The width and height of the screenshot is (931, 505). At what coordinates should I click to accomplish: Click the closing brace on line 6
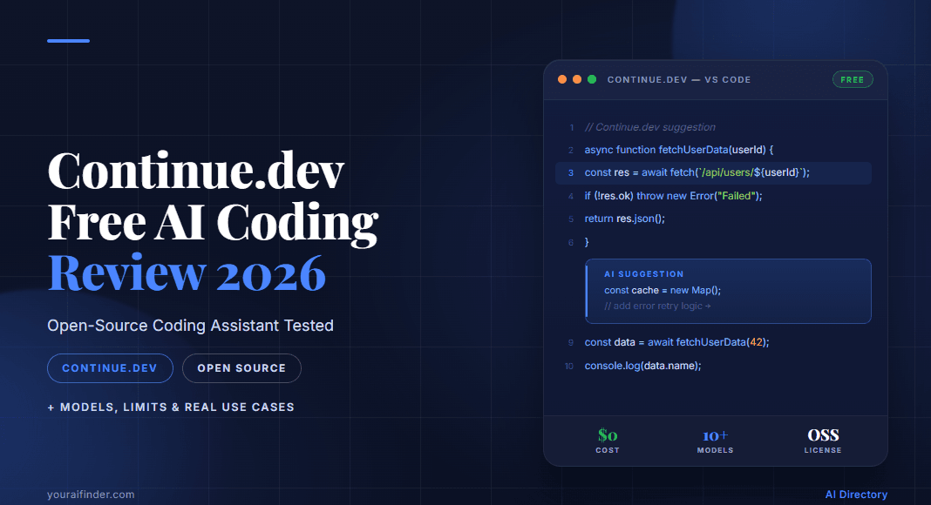[x=587, y=242]
